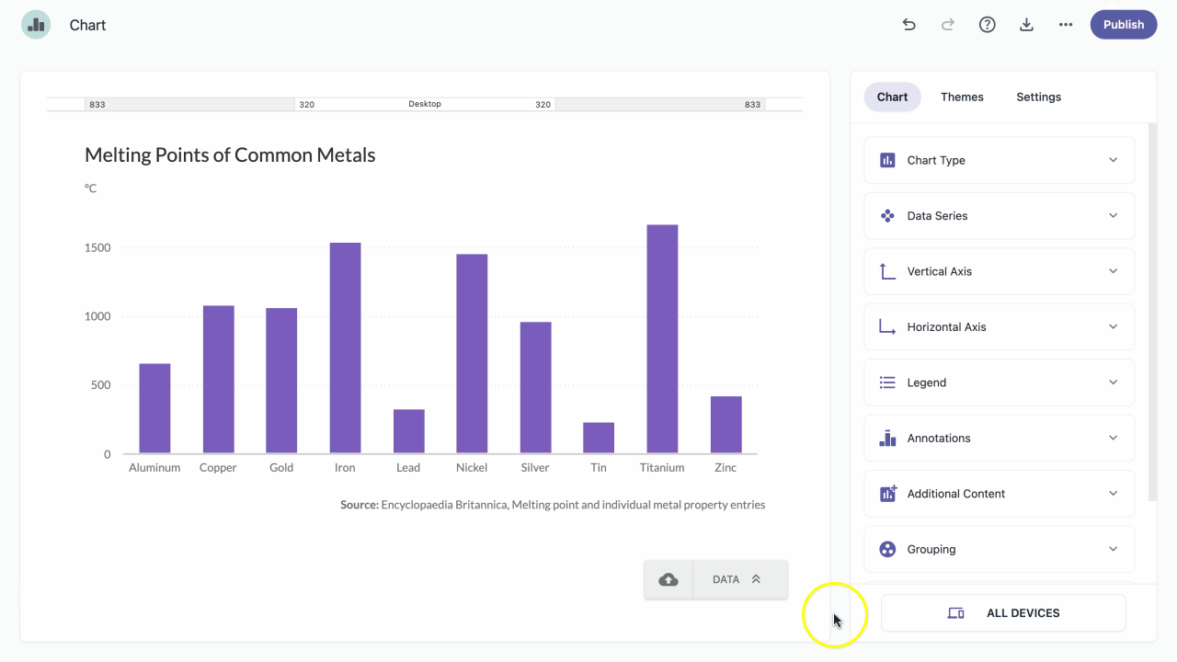Screen dimensions: 1177x662
Task: Expand the Chart Type section
Action: 1000,160
